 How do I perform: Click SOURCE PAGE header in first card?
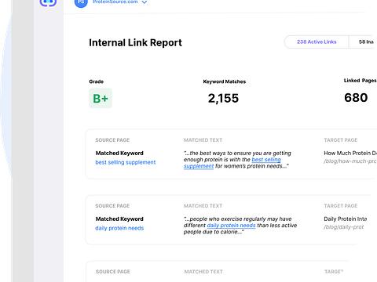click(112, 140)
